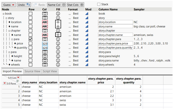The image size is (173, 109).
Task: Click the 123 numeric type icon for quantity
Action: tap(45, 48)
